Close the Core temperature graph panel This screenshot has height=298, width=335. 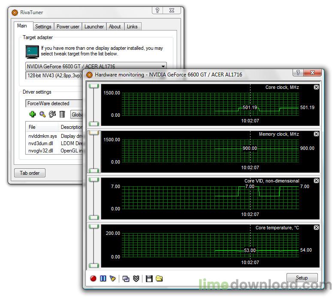coord(316,228)
